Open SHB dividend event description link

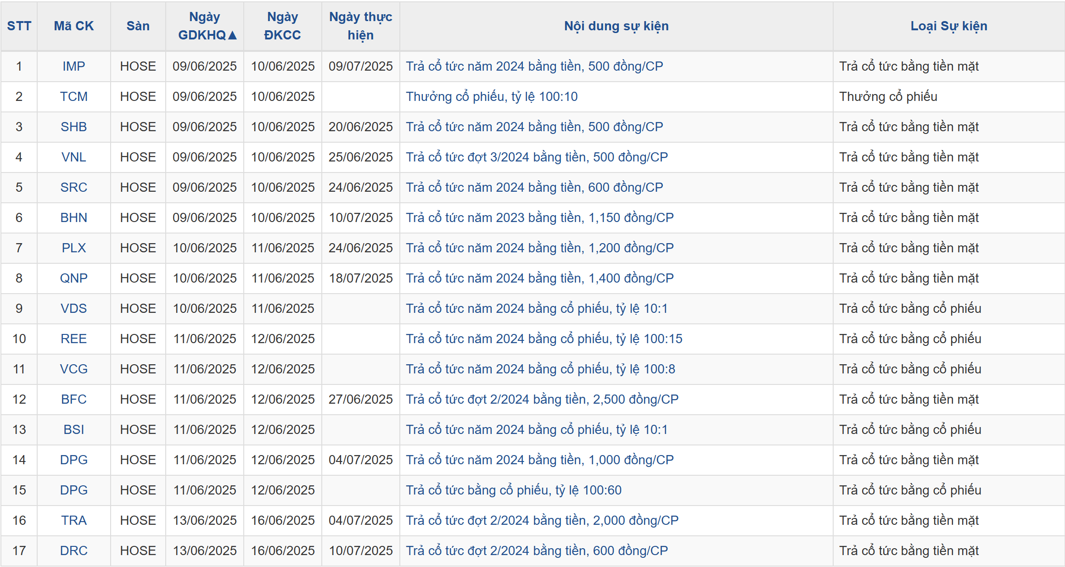click(534, 127)
